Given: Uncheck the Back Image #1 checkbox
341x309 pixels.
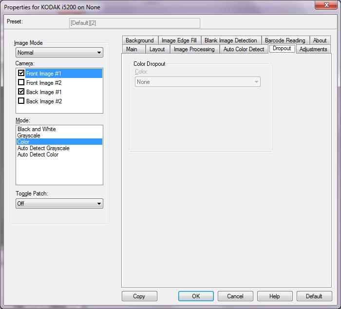Looking at the screenshot, I should [x=21, y=92].
